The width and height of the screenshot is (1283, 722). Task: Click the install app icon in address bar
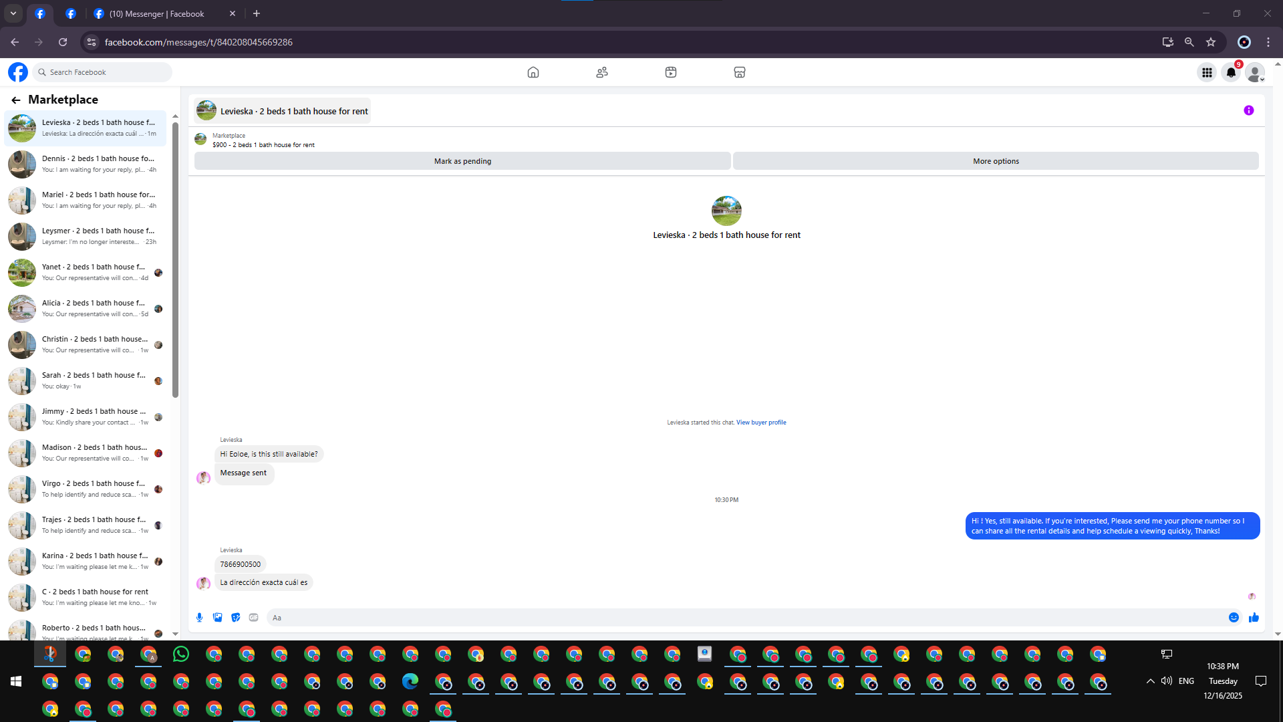coord(1168,42)
